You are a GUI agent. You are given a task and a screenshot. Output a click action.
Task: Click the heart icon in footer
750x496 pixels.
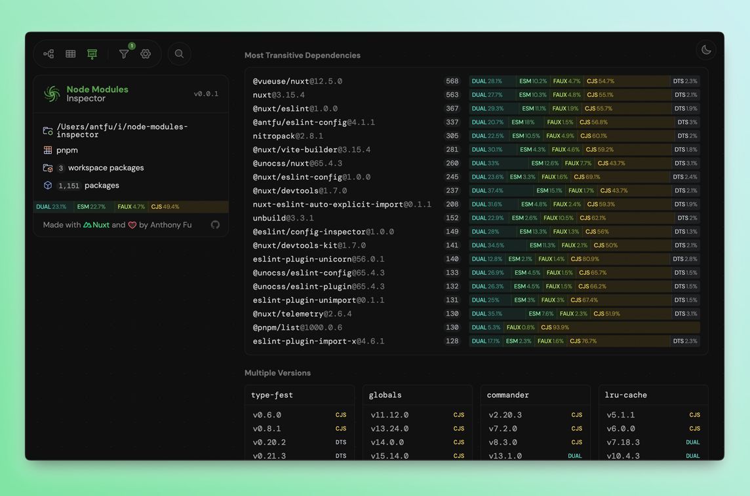(132, 225)
